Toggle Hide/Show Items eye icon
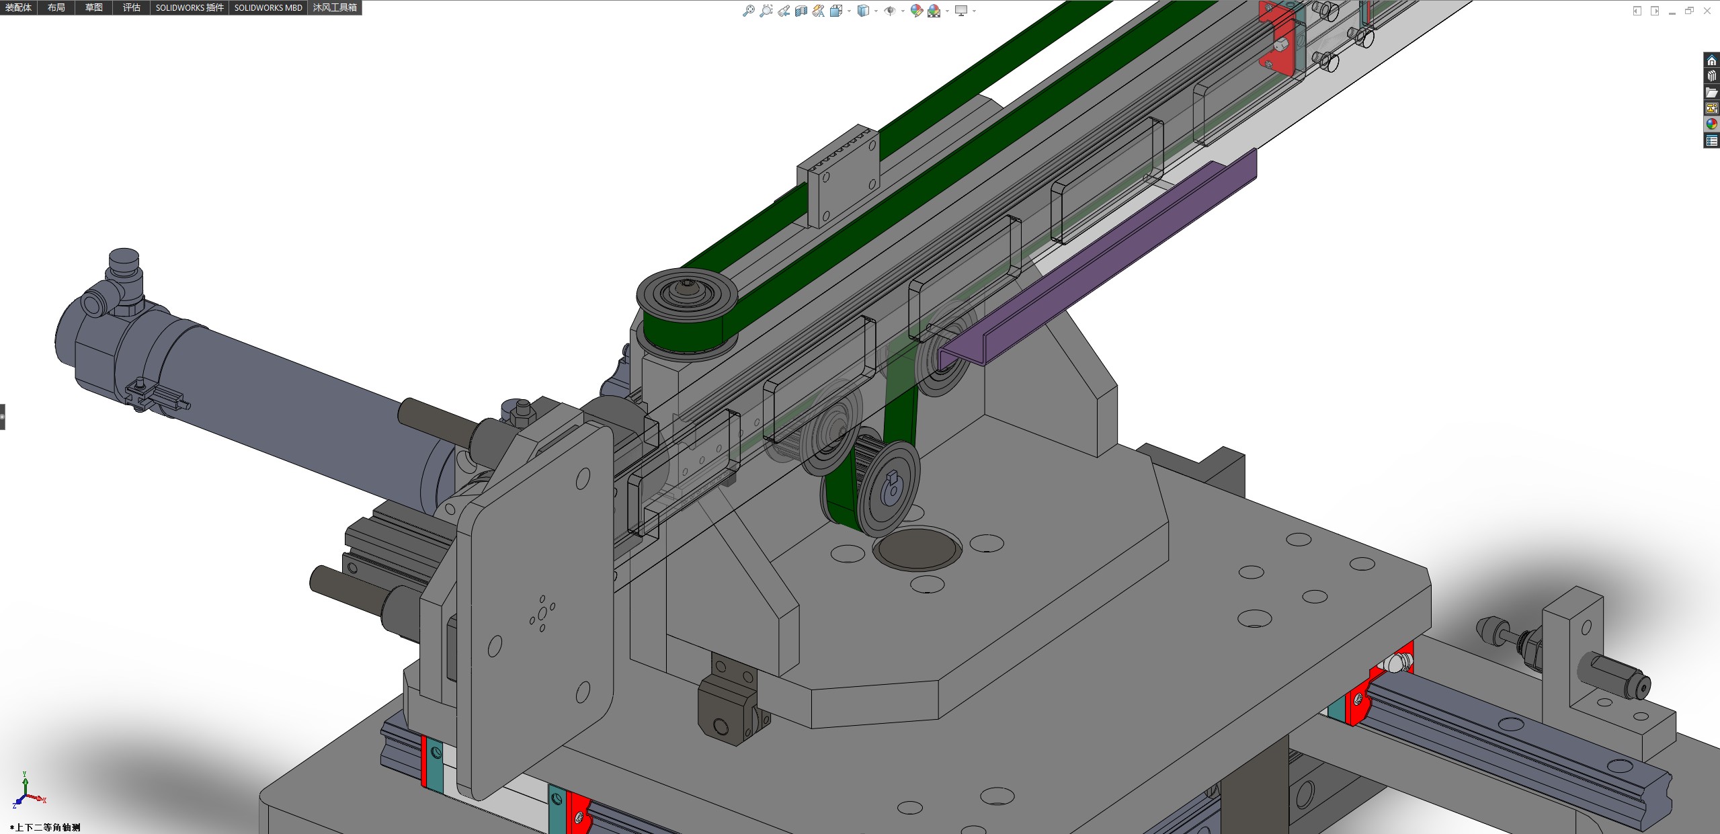Viewport: 1720px width, 834px height. coord(890,11)
